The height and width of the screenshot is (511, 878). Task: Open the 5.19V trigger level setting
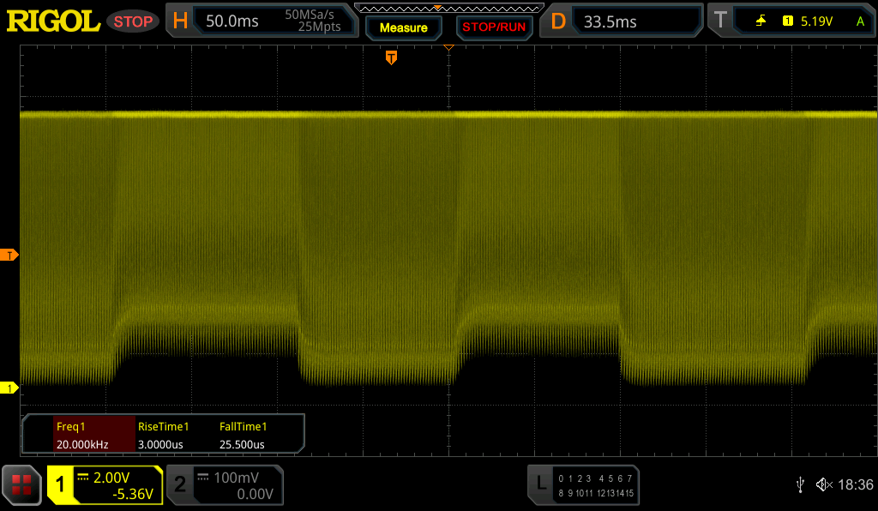click(816, 21)
